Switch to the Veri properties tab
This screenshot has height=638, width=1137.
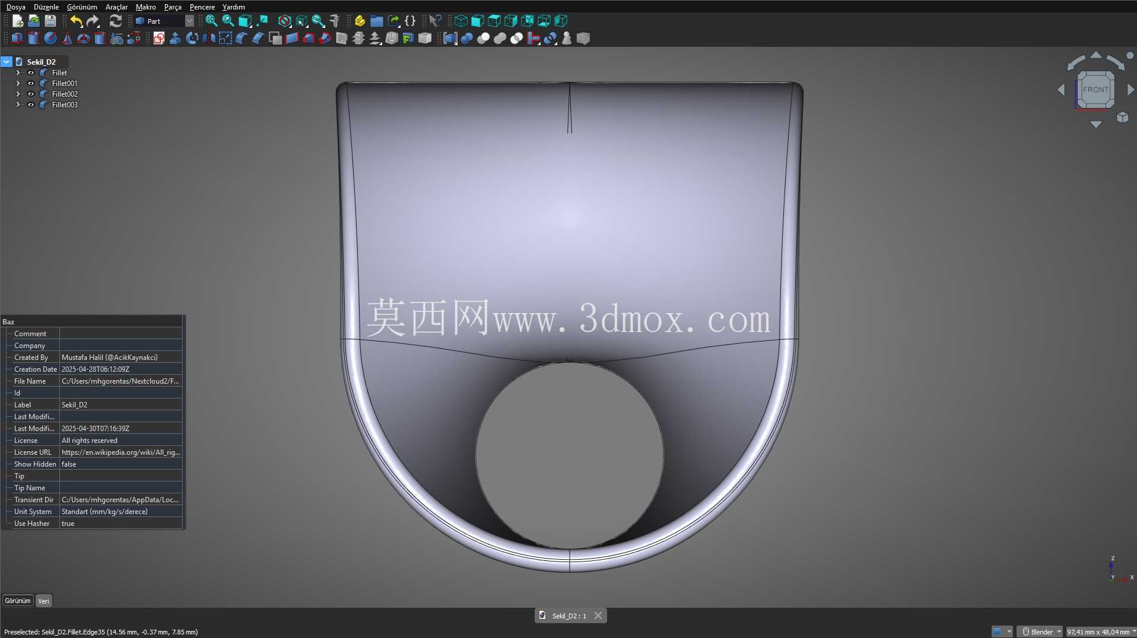[x=44, y=601]
